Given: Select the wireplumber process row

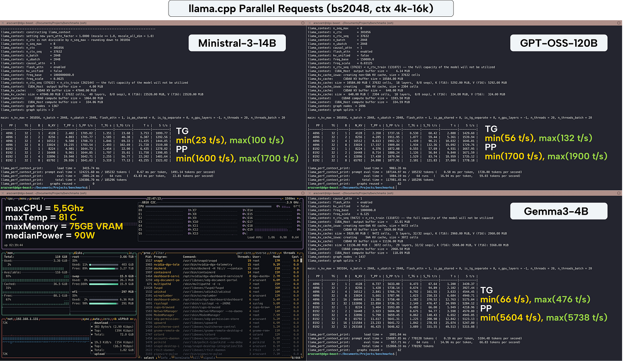Looking at the screenshot, I should coord(221,295).
